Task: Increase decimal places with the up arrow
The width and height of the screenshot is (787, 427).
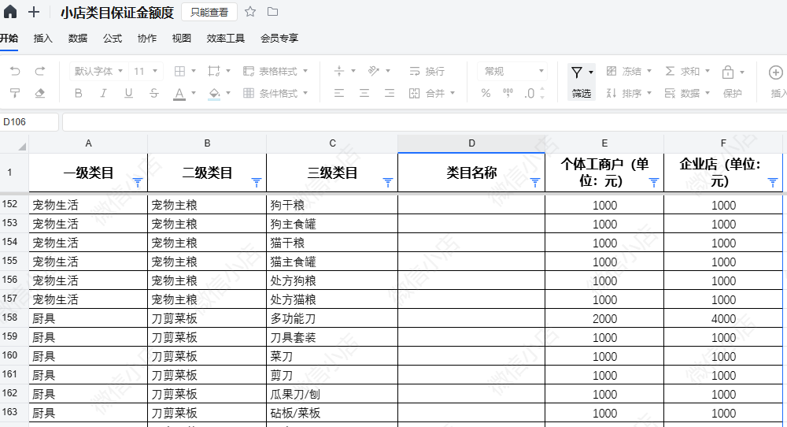Action: point(542,90)
